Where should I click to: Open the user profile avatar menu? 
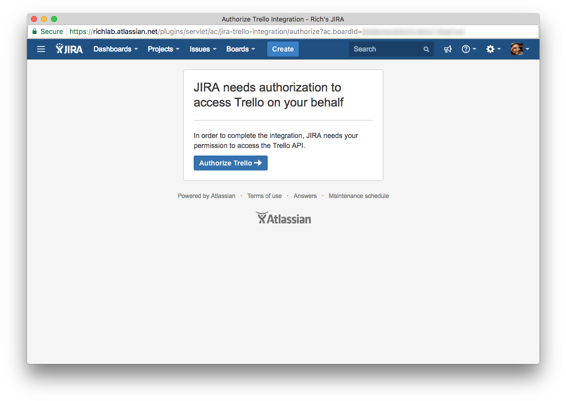coord(520,49)
